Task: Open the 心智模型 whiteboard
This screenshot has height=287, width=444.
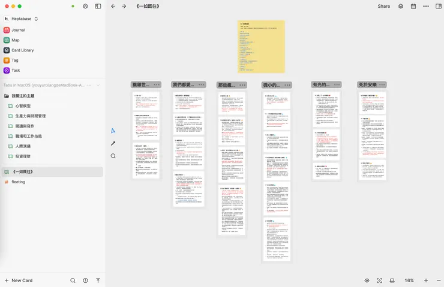Action: 23,106
